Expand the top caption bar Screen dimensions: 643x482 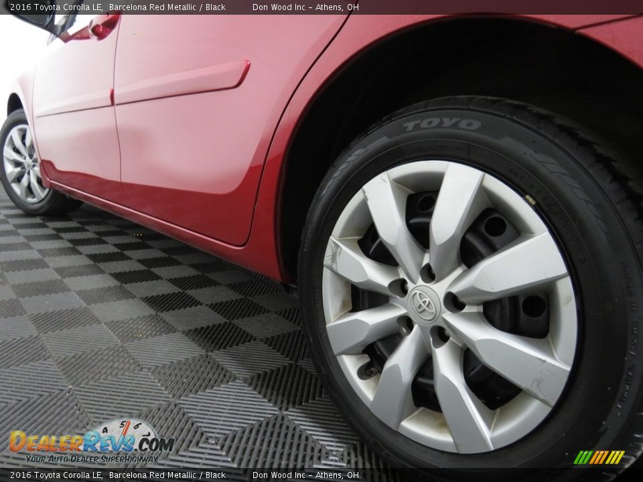[x=321, y=7]
